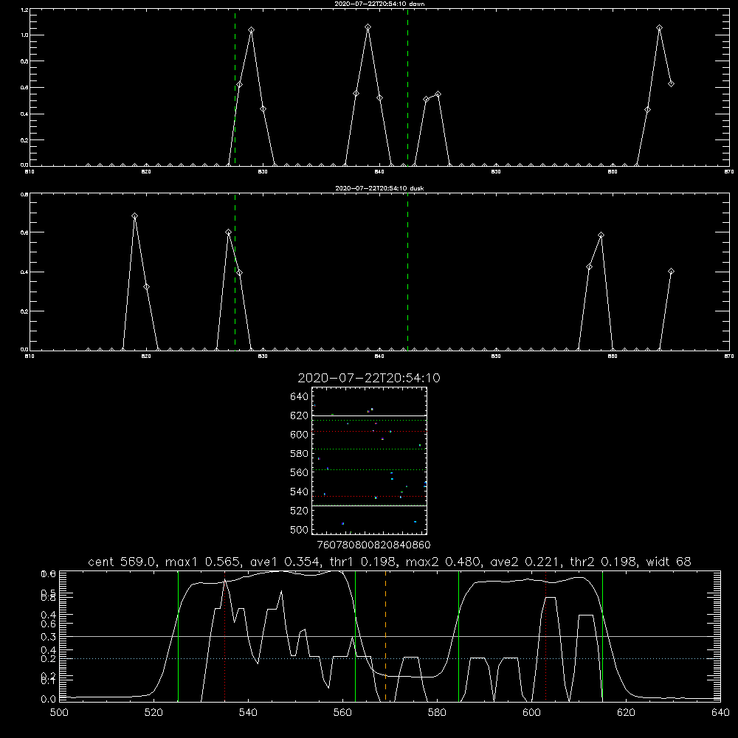This screenshot has height=738, width=738.
Task: Click the green vertical line at 563 in bottom plot
Action: pos(356,635)
